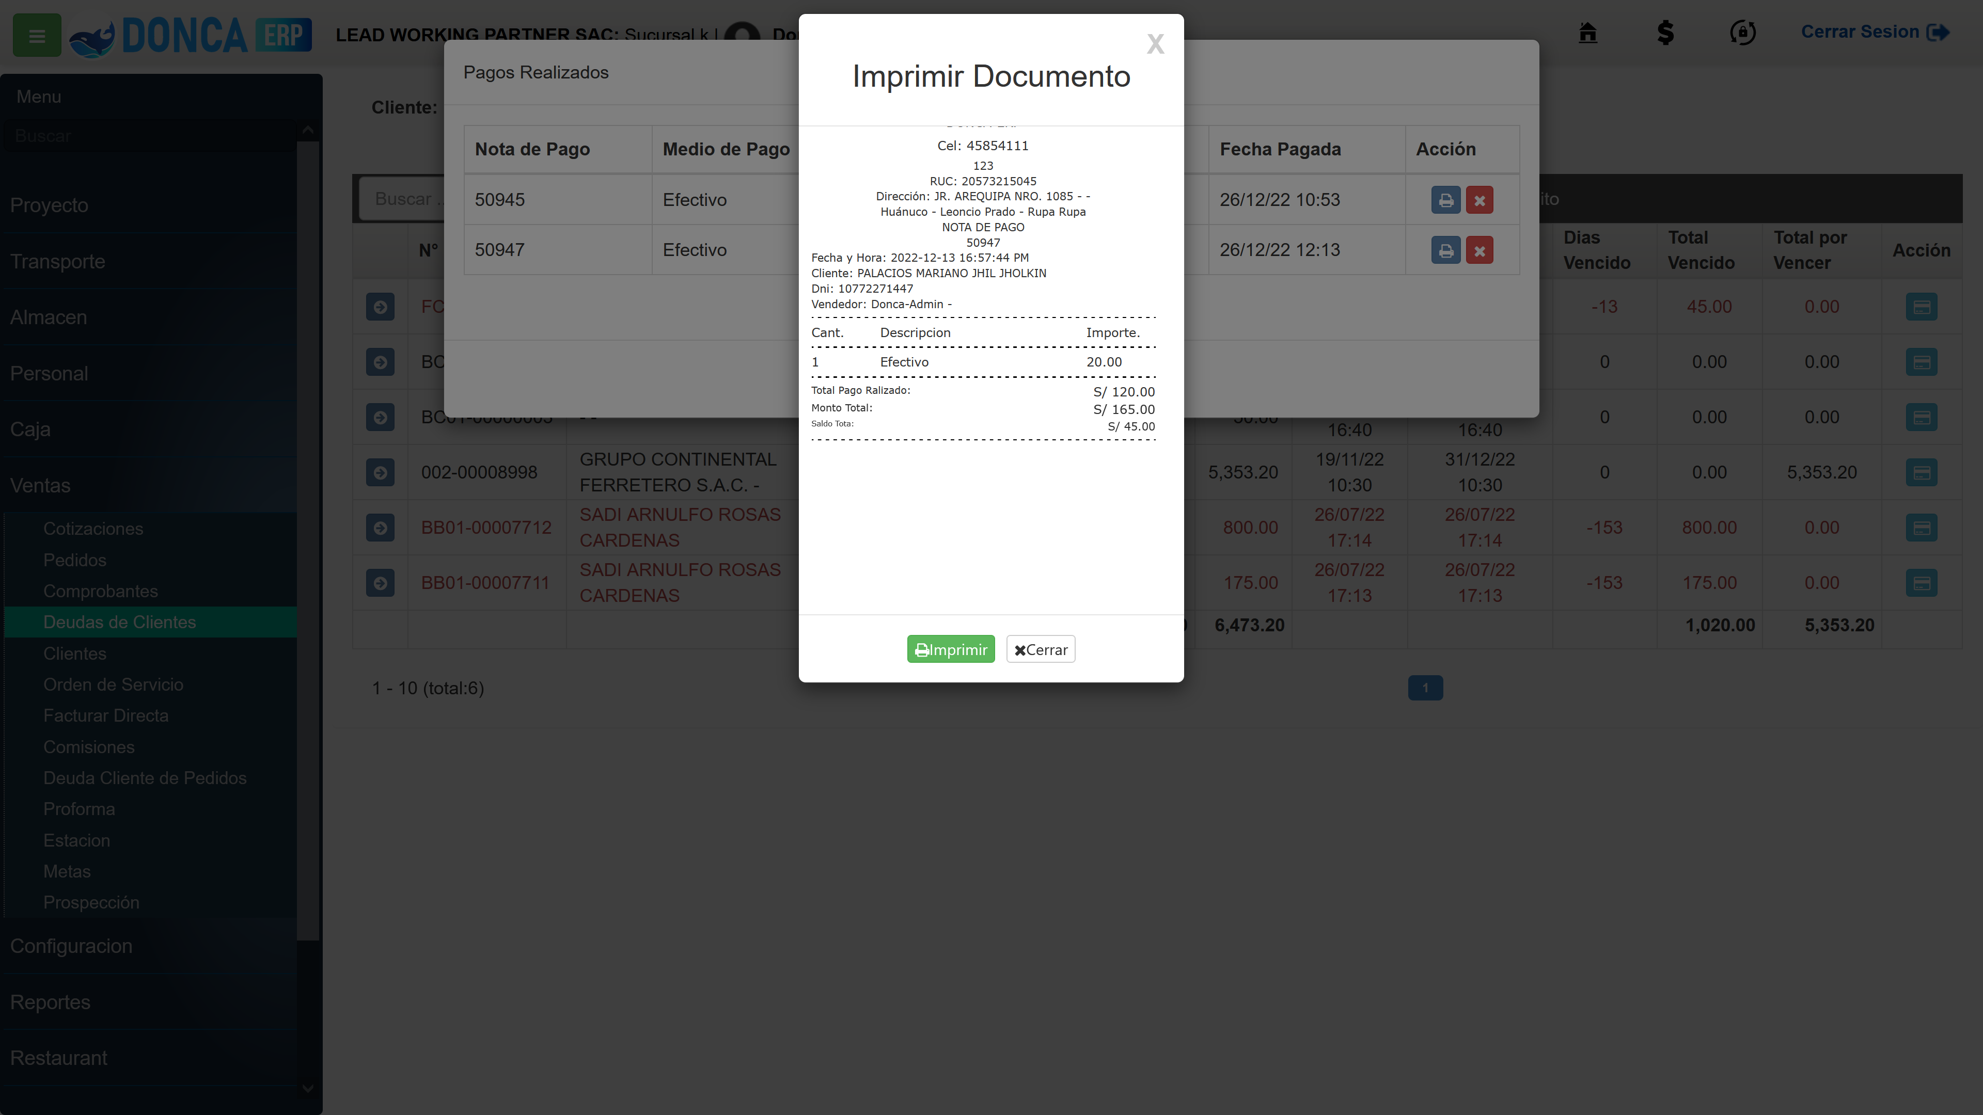Expand the first FC row arrow icon
1983x1115 pixels.
pos(380,307)
